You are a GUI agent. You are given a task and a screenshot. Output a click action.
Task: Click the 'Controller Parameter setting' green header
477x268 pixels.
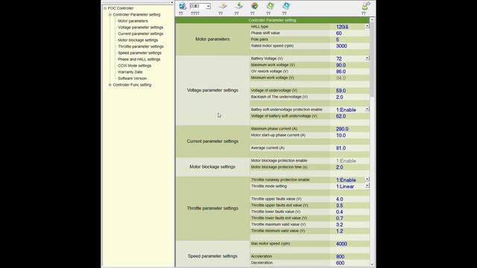[x=272, y=20]
